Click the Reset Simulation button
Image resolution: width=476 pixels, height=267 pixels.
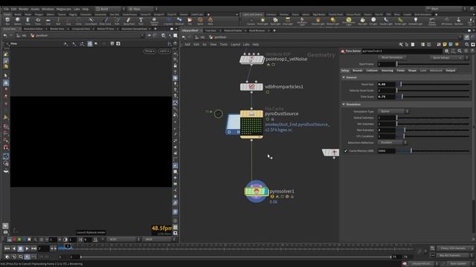(392, 58)
